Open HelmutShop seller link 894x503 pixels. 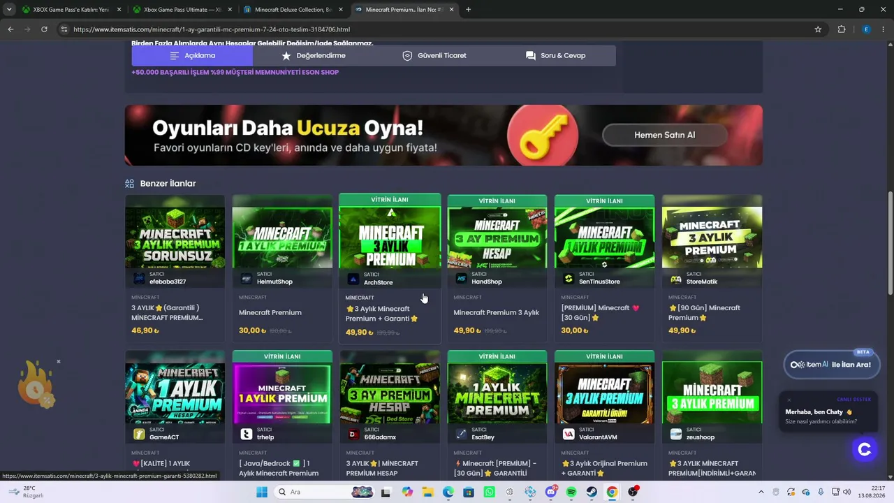click(274, 282)
